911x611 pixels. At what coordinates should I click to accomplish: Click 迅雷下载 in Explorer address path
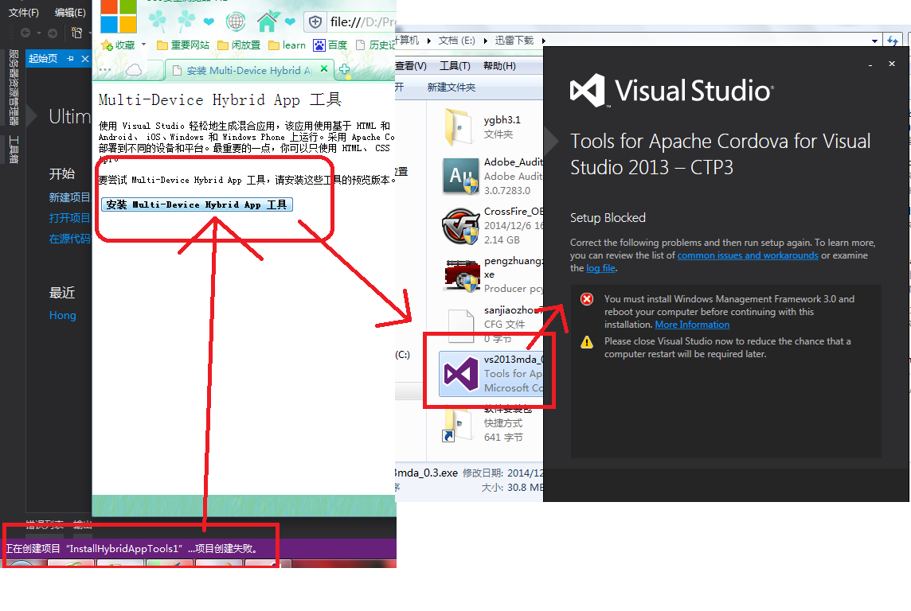pos(514,40)
